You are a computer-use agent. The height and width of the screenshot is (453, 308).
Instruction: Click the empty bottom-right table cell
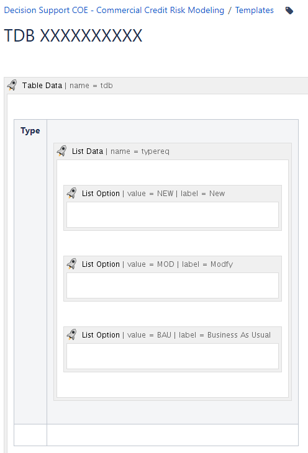tap(173, 435)
